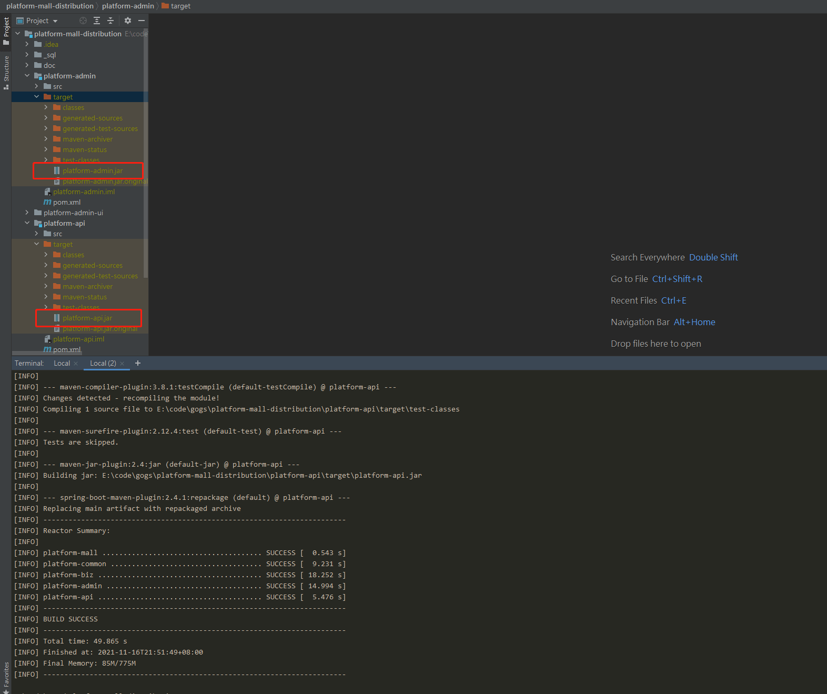Click target in the breadcrumb
The image size is (827, 694).
pos(176,6)
